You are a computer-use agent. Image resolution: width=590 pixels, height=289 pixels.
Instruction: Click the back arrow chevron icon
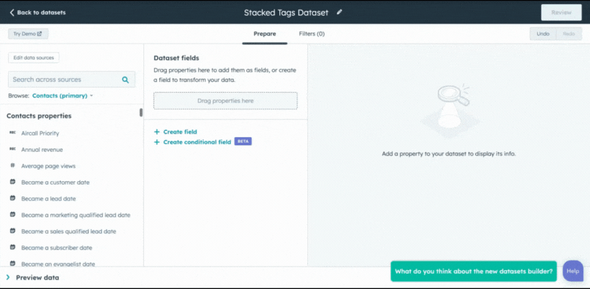(x=12, y=12)
